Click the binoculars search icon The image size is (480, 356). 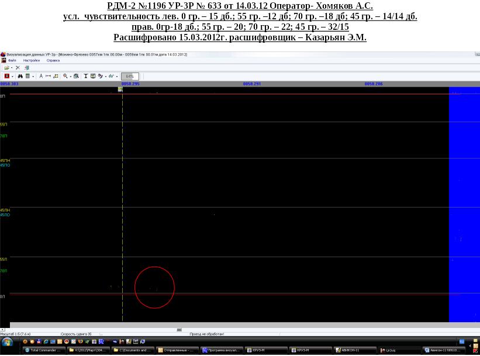(x=20, y=76)
